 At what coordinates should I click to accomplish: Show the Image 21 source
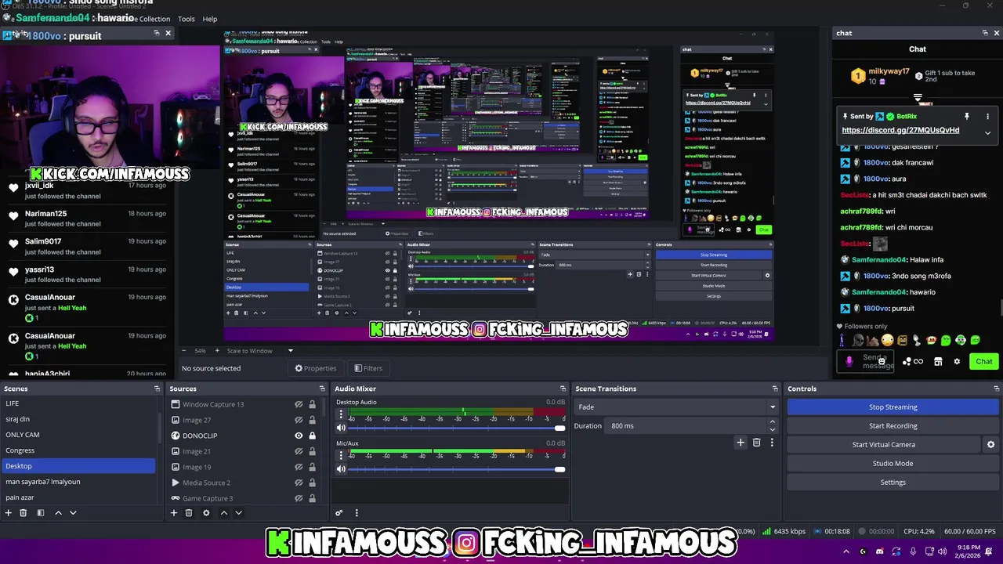click(x=299, y=451)
